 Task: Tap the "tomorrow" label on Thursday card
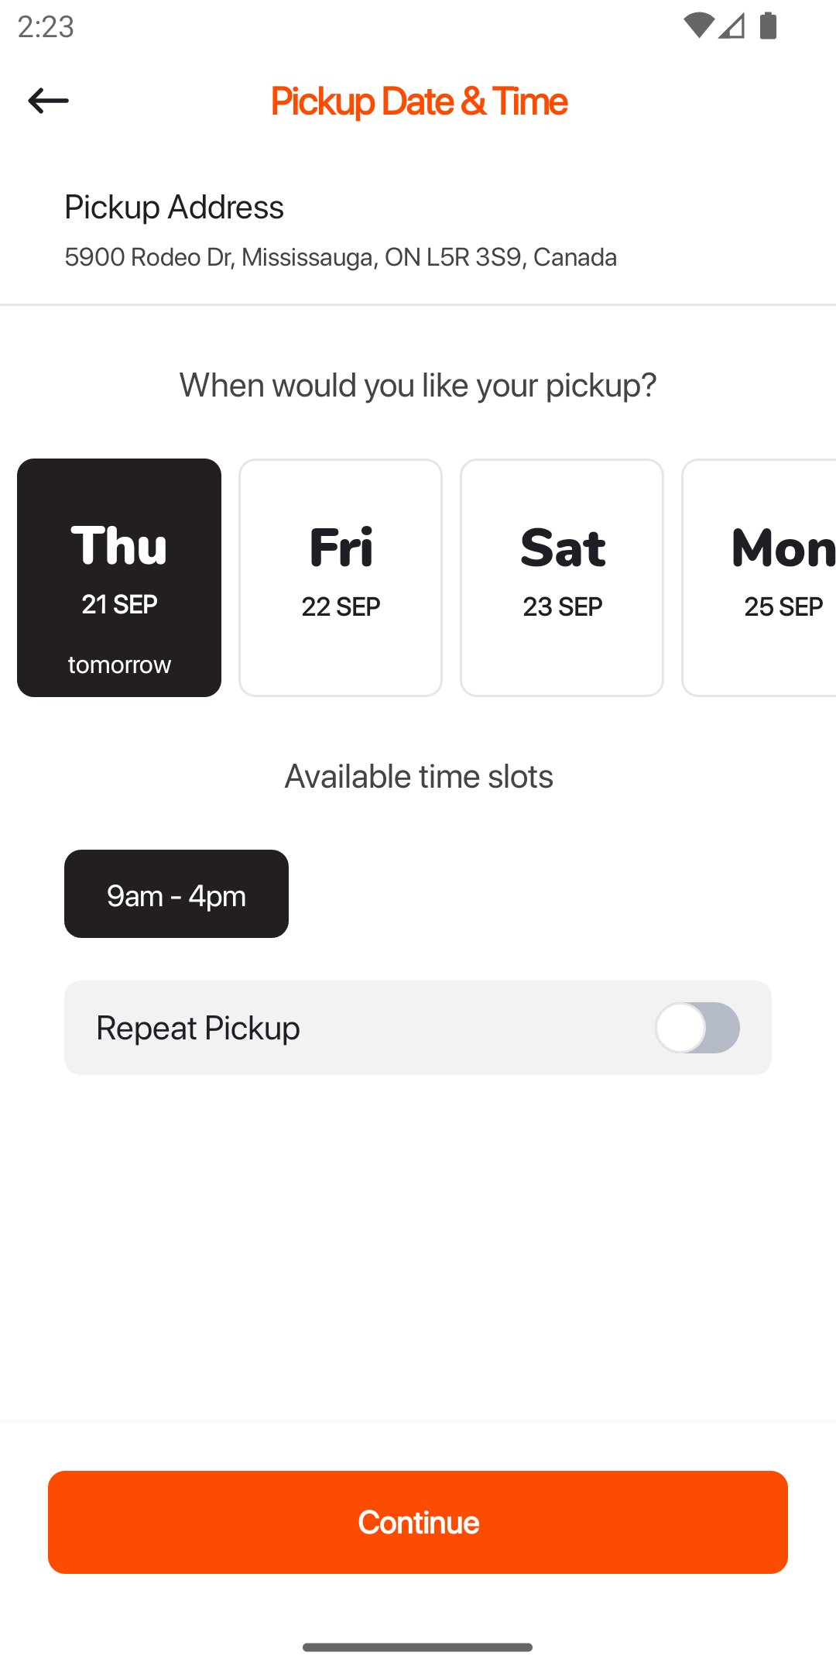119,665
